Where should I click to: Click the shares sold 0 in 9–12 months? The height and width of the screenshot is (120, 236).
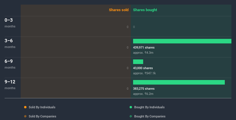click(128, 89)
